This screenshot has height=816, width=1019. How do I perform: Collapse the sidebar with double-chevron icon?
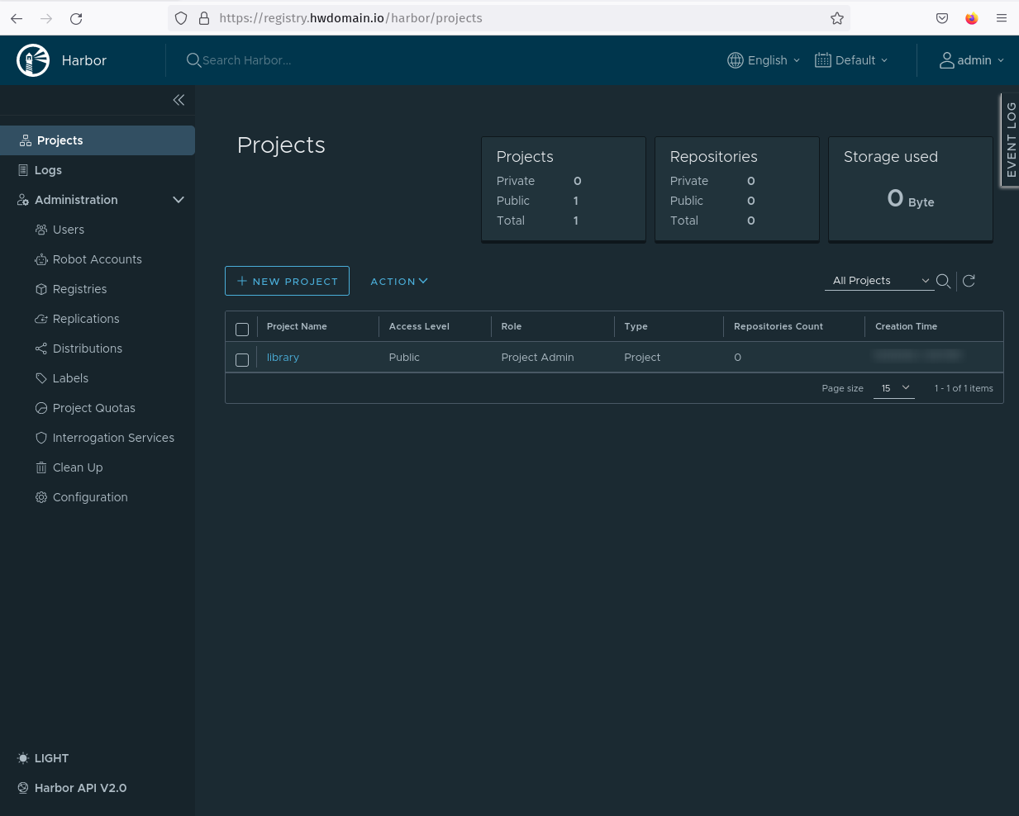(179, 100)
